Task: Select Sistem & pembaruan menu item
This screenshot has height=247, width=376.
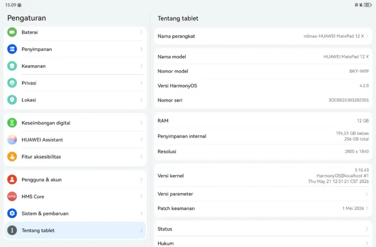Action: [75, 213]
